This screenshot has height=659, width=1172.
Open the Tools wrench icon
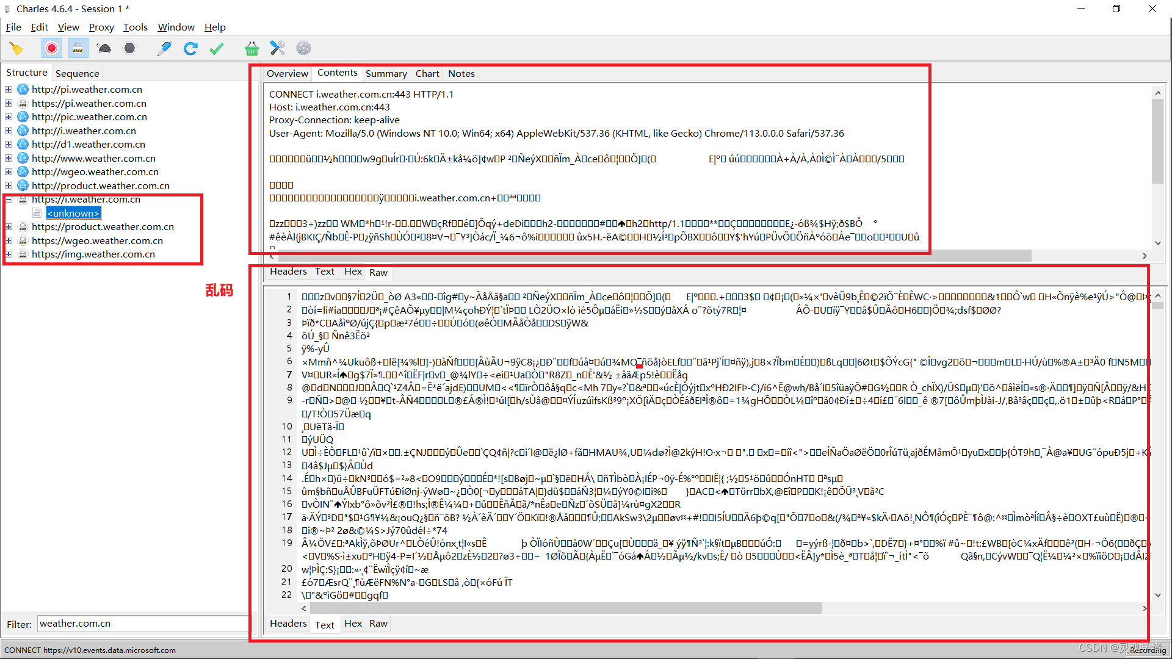278,48
